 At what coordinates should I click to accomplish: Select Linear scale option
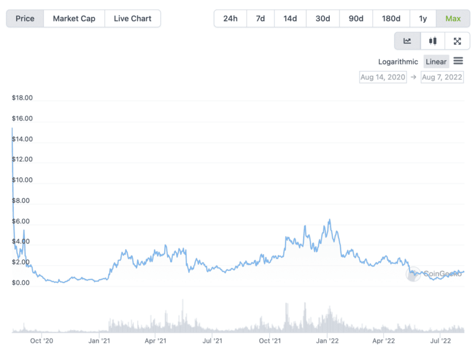pyautogui.click(x=436, y=62)
